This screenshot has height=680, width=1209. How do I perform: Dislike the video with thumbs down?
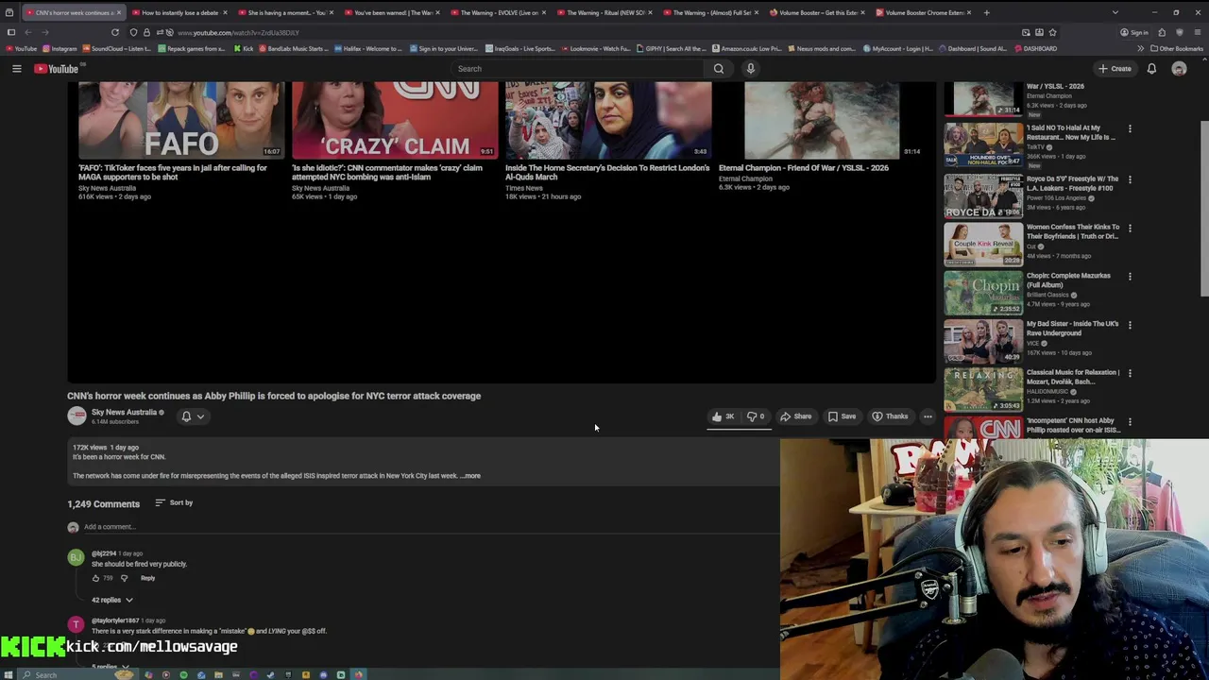coord(757,416)
